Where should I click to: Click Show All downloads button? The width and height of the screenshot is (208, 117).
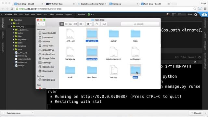[196, 113]
